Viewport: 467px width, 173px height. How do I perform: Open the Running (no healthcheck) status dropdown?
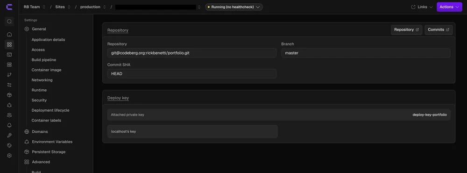(234, 7)
